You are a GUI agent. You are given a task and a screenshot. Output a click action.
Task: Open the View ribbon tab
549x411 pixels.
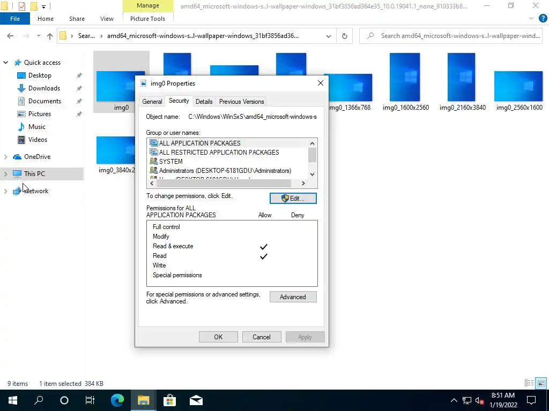point(107,19)
